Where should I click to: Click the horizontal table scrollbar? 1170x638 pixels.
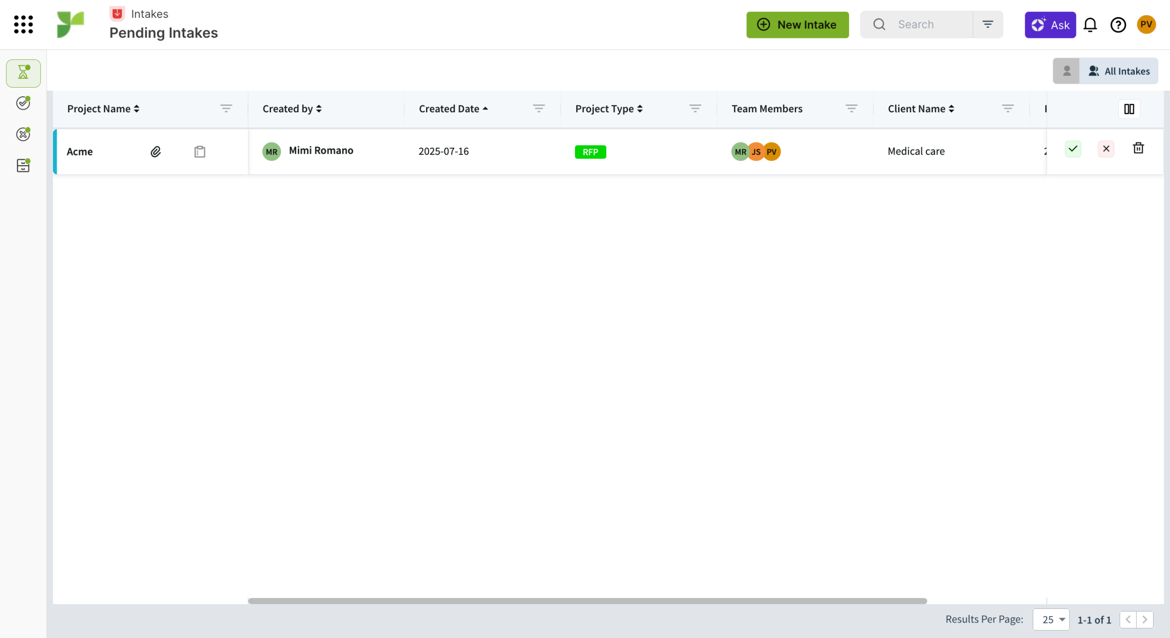pyautogui.click(x=587, y=601)
